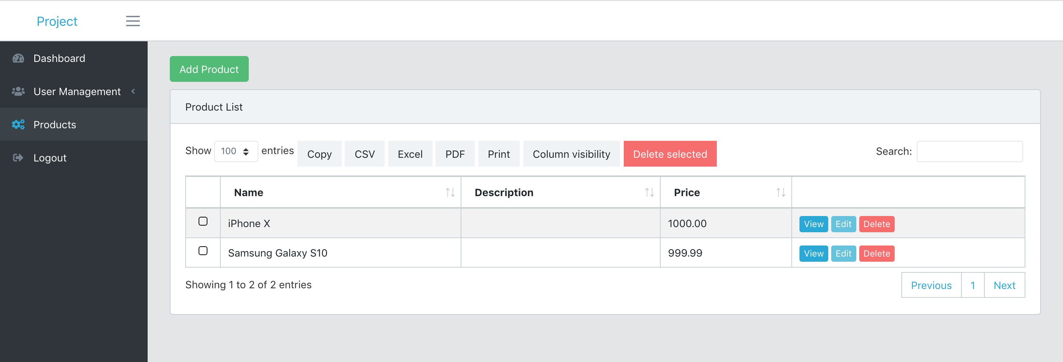Go to Dashboard in sidebar
1063x362 pixels.
(59, 58)
